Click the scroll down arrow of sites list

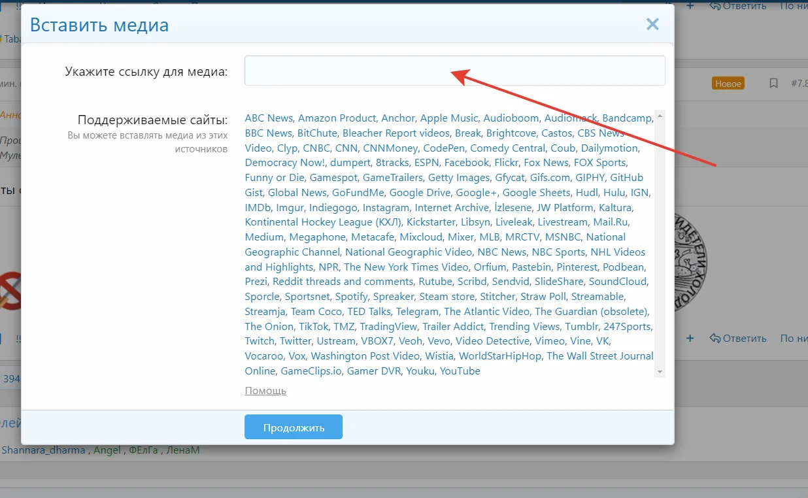(660, 372)
